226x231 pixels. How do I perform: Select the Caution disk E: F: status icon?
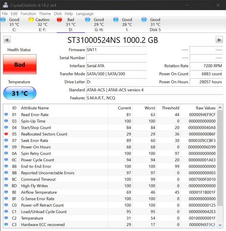(x=31, y=19)
